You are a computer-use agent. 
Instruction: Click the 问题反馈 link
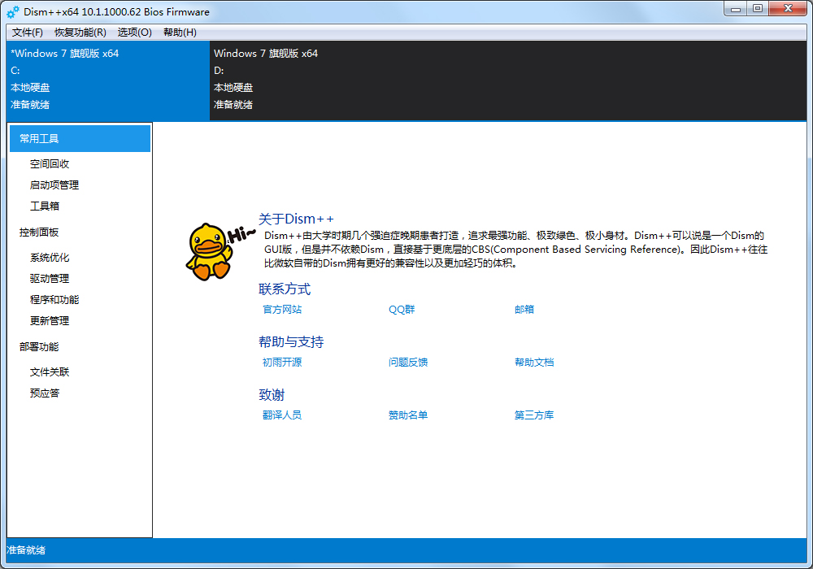(x=408, y=363)
